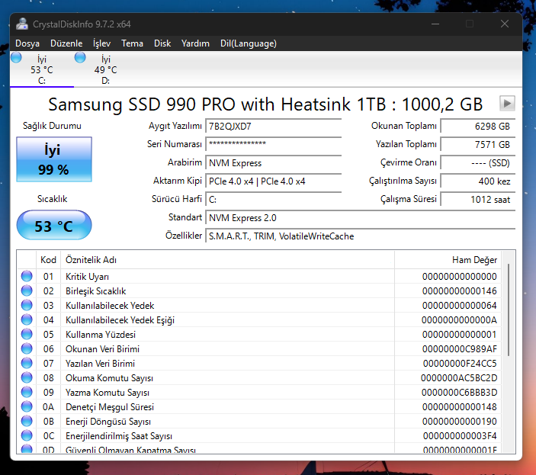536x475 pixels.
Task: Click status orb for Denetçi Meşgul Süresi row
Action: point(27,406)
